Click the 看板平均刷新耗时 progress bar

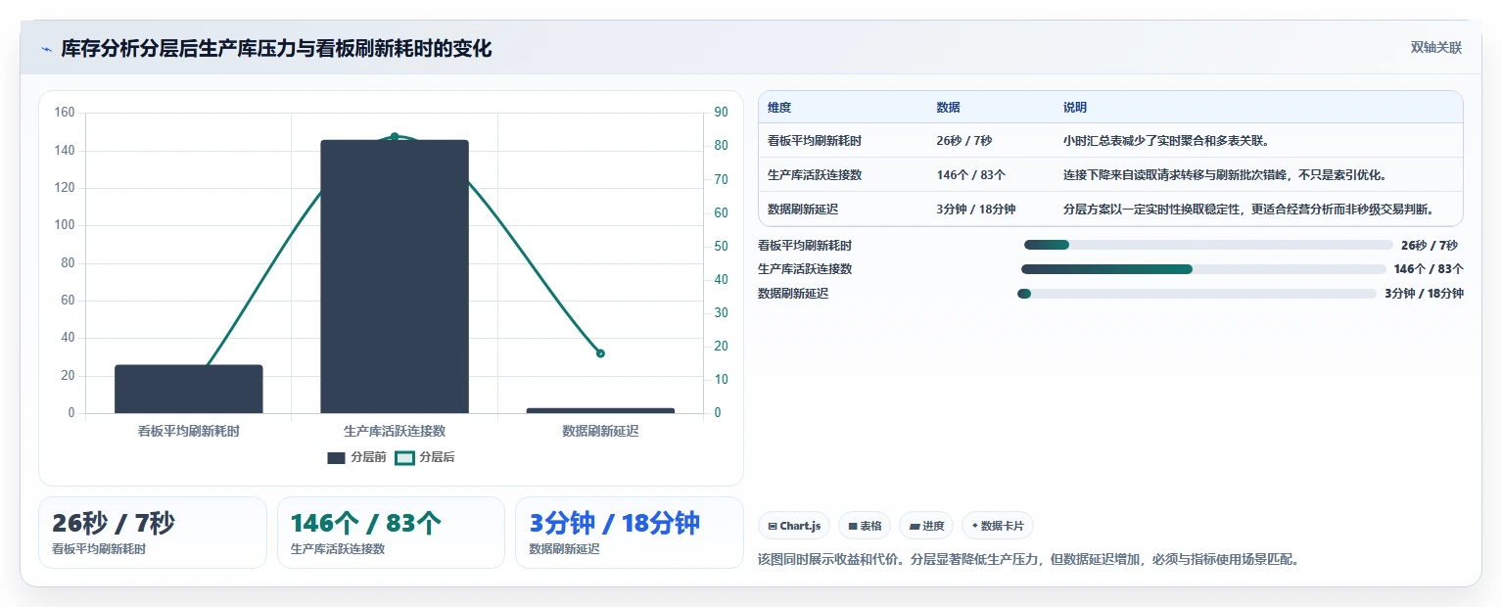tap(1208, 245)
